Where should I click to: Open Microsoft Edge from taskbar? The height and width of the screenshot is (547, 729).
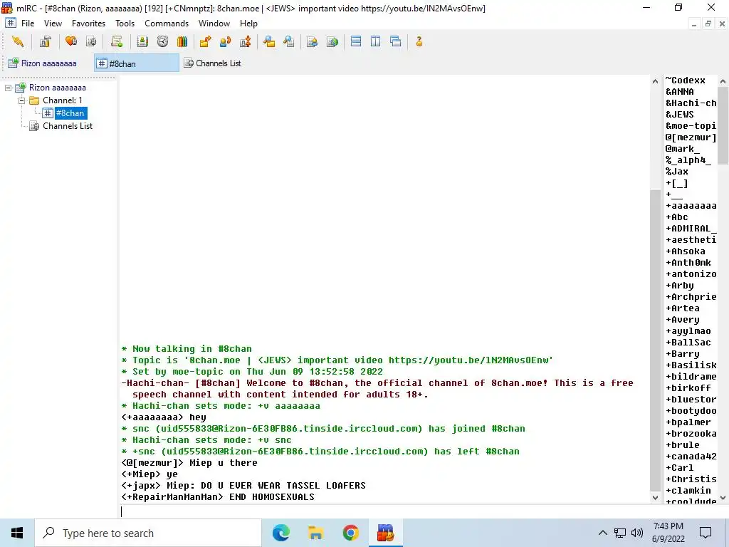point(280,533)
